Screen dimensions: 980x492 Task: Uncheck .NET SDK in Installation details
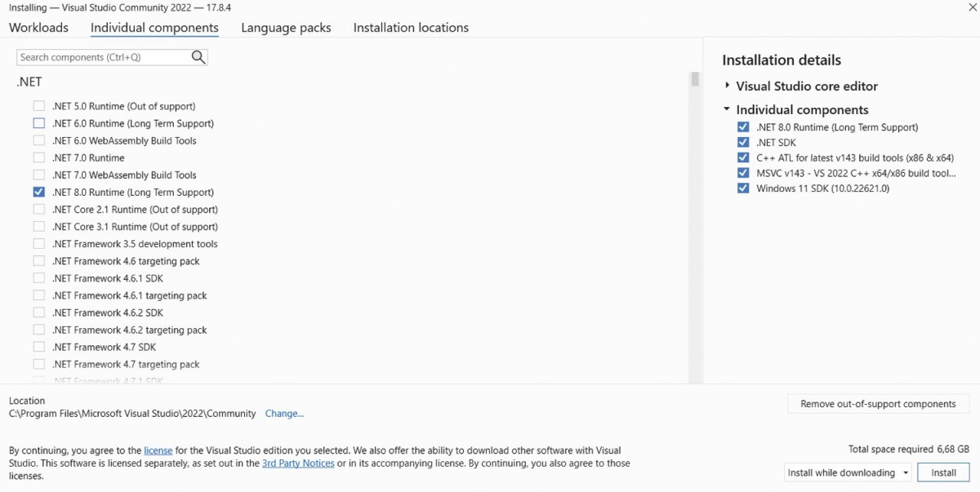point(743,143)
